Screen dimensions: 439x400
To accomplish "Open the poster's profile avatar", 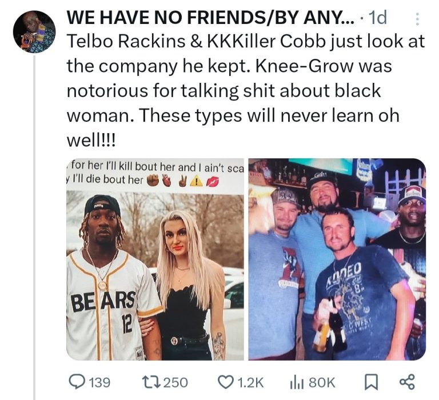I will [x=34, y=31].
